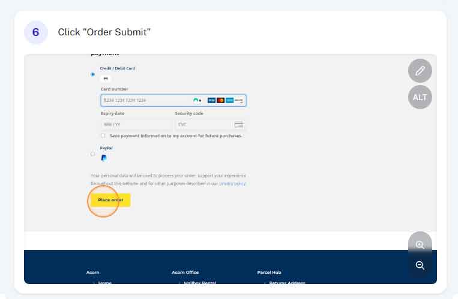Click the Parcel Hub footer heading

coord(269,272)
